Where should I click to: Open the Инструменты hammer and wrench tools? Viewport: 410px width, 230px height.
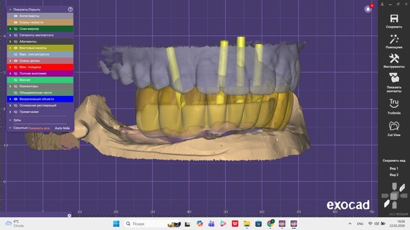pos(394,59)
